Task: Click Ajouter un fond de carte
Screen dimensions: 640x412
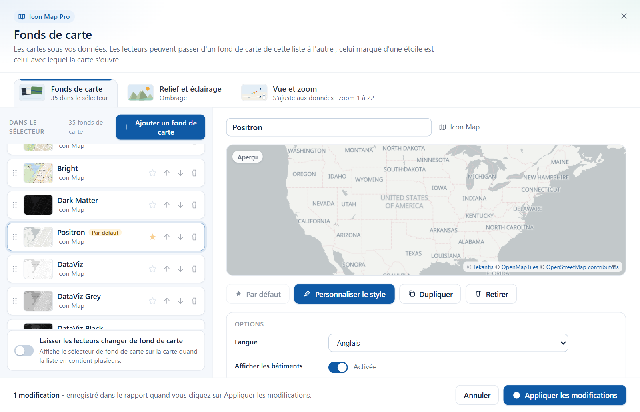Action: (x=160, y=127)
